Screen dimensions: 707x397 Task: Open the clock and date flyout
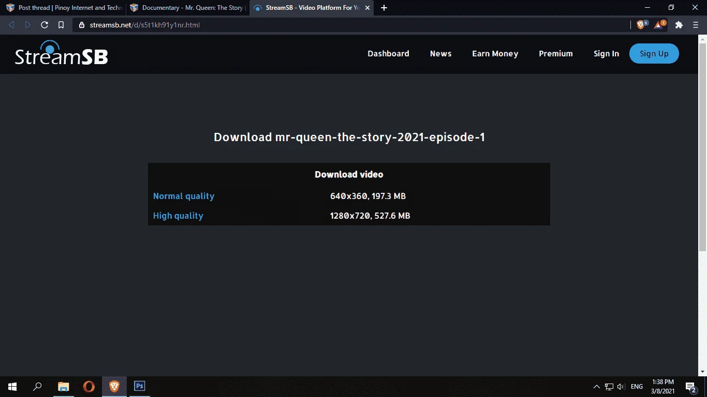[x=662, y=387]
